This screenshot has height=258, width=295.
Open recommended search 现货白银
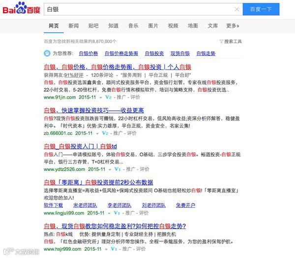(180, 53)
